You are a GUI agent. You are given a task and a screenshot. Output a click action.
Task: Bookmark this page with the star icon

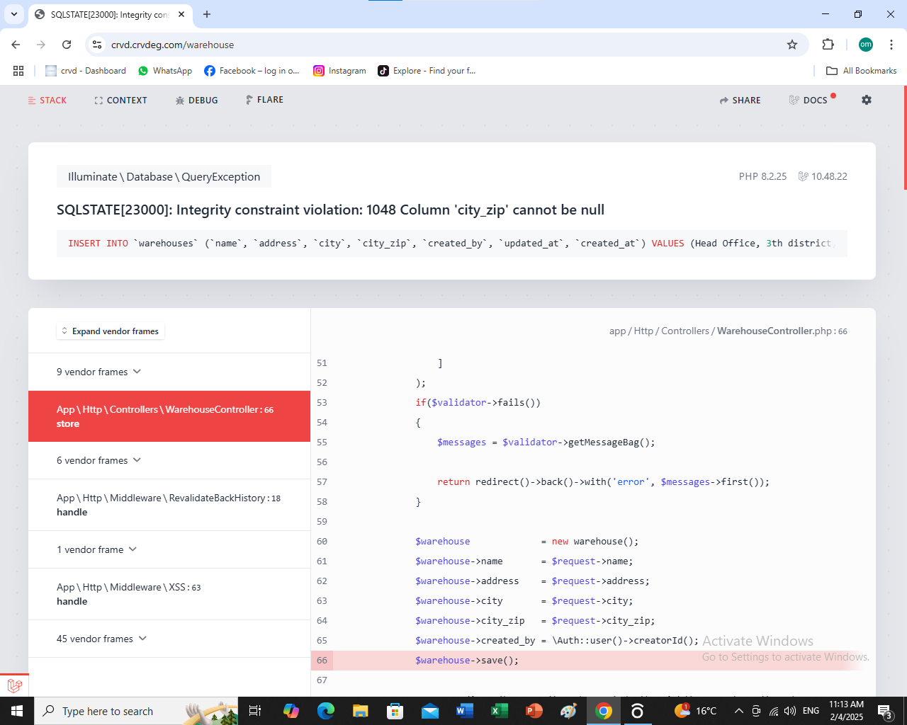pos(792,45)
